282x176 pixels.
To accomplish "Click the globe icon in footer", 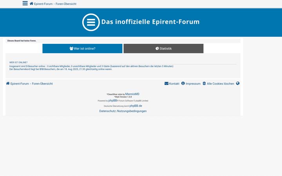I will (x=238, y=83).
